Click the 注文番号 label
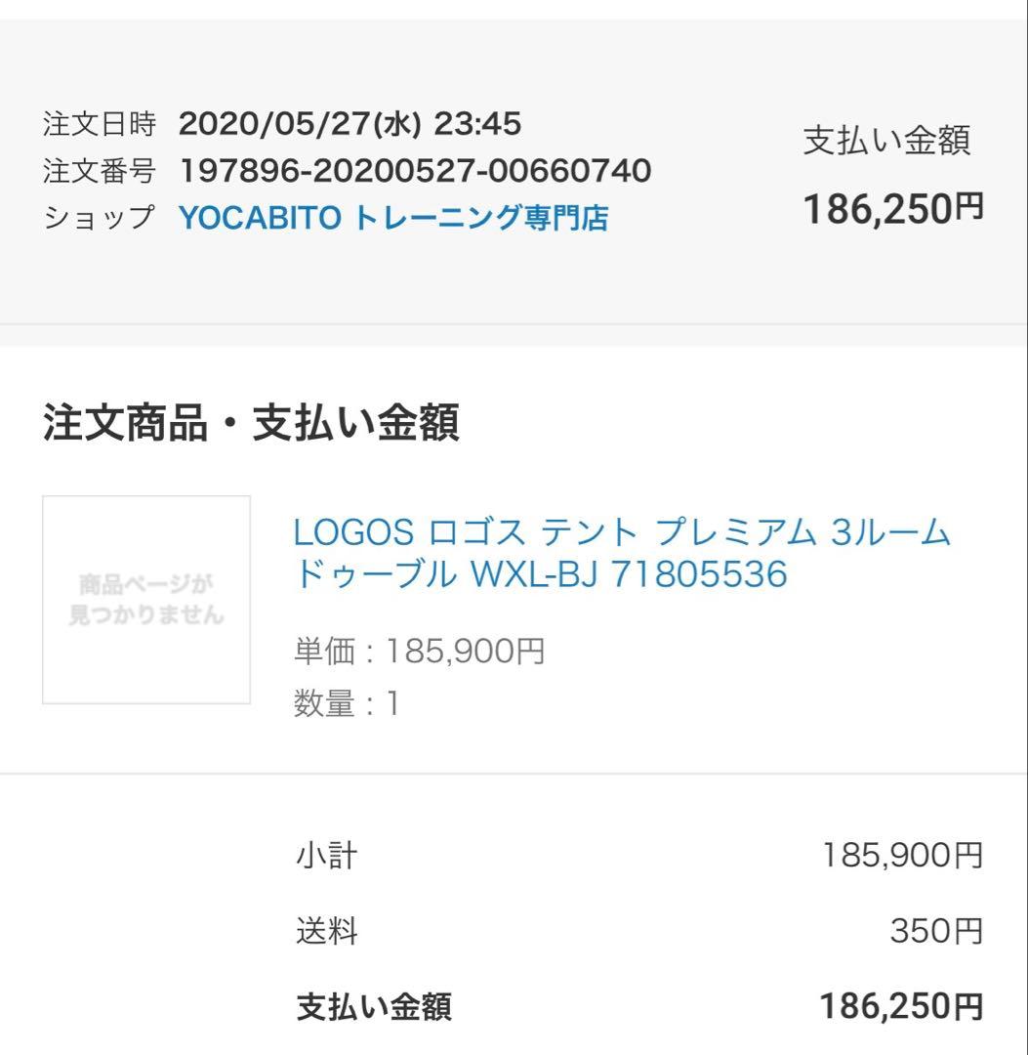This screenshot has height=1055, width=1028. (100, 171)
